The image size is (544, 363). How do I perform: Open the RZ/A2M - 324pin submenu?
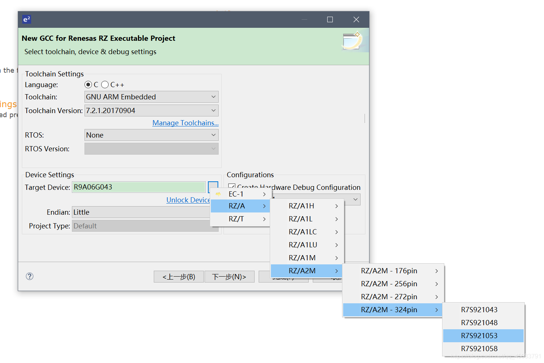(x=393, y=310)
